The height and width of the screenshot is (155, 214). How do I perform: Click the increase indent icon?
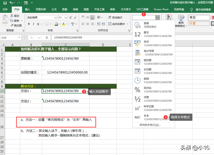click(x=103, y=24)
